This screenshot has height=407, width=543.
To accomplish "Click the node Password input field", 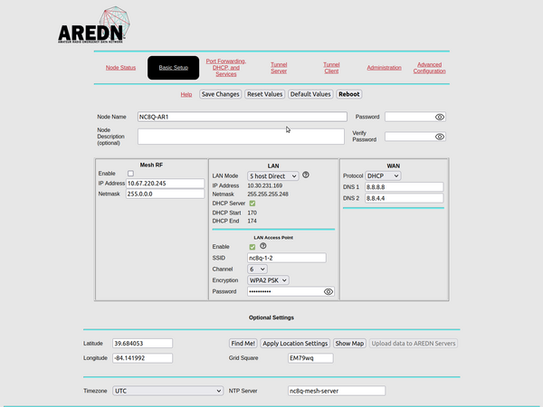I will [x=415, y=117].
